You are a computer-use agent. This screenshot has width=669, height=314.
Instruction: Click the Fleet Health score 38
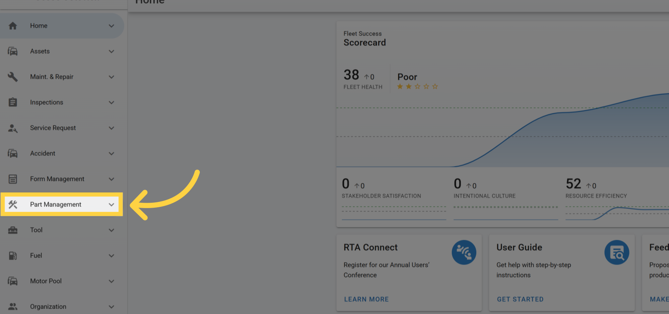[351, 75]
